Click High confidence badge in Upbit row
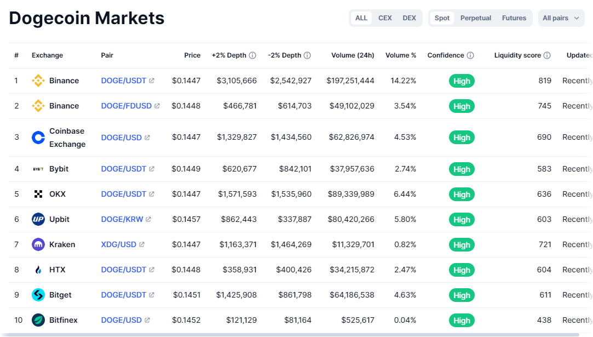 (x=462, y=220)
